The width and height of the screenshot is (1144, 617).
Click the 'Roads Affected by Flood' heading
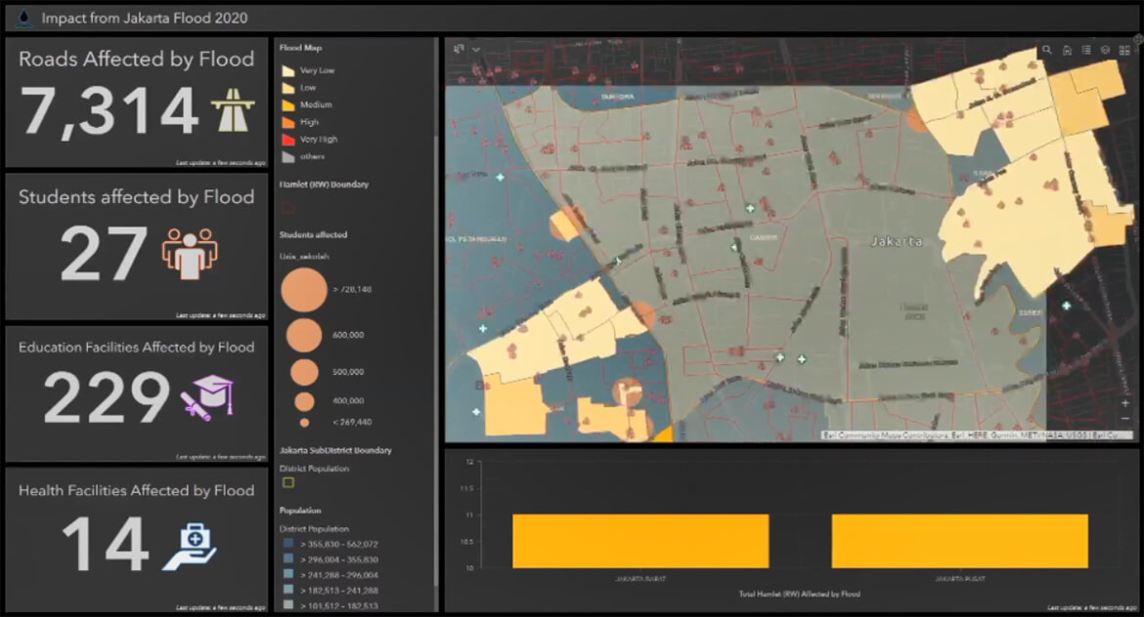(x=137, y=59)
